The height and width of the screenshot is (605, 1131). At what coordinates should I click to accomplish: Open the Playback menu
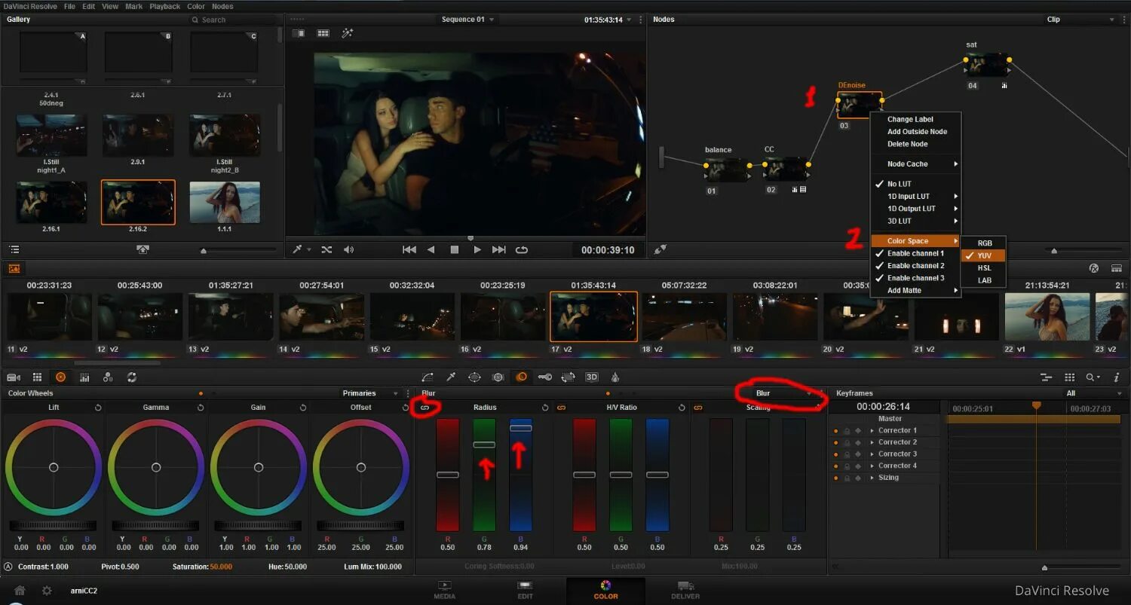click(164, 6)
